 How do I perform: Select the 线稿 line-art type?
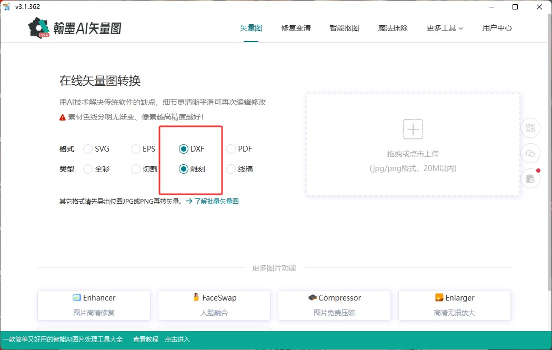coord(230,169)
